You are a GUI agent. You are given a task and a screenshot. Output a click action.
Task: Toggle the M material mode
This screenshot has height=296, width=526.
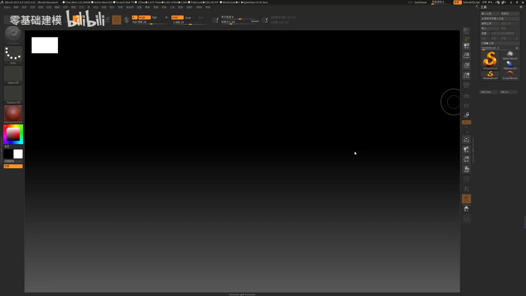[166, 17]
